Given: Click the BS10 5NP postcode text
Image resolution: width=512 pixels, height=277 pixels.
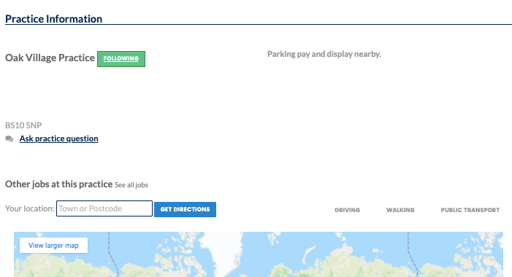Looking at the screenshot, I should [23, 125].
